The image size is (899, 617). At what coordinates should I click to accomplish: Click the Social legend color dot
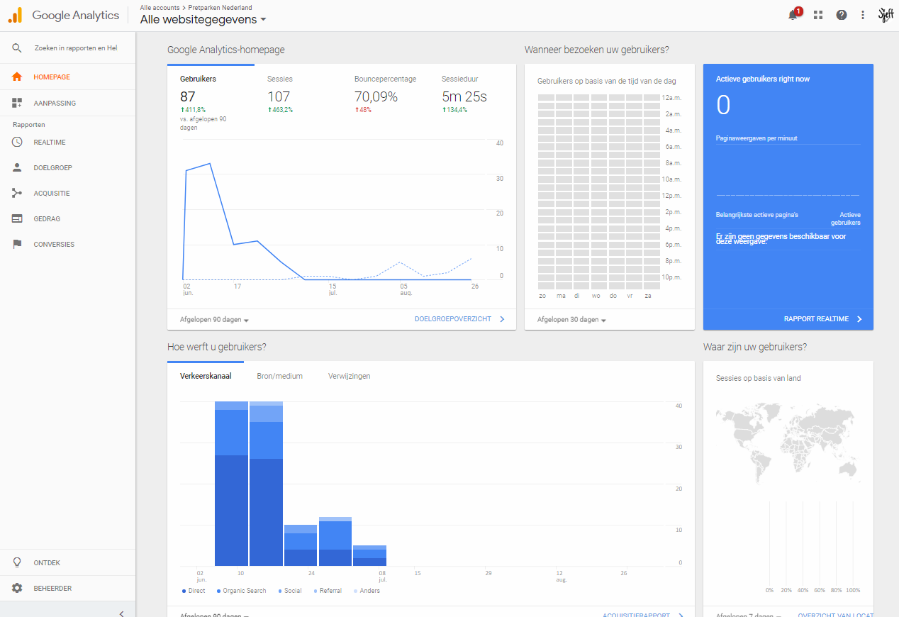click(x=280, y=591)
